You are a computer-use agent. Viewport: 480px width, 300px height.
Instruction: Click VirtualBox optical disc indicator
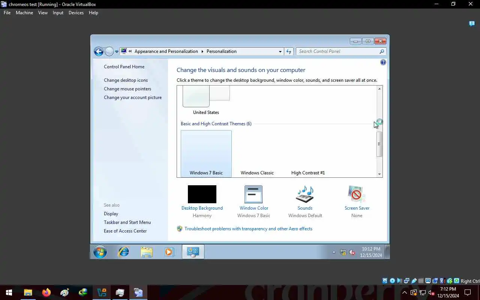pos(392,281)
